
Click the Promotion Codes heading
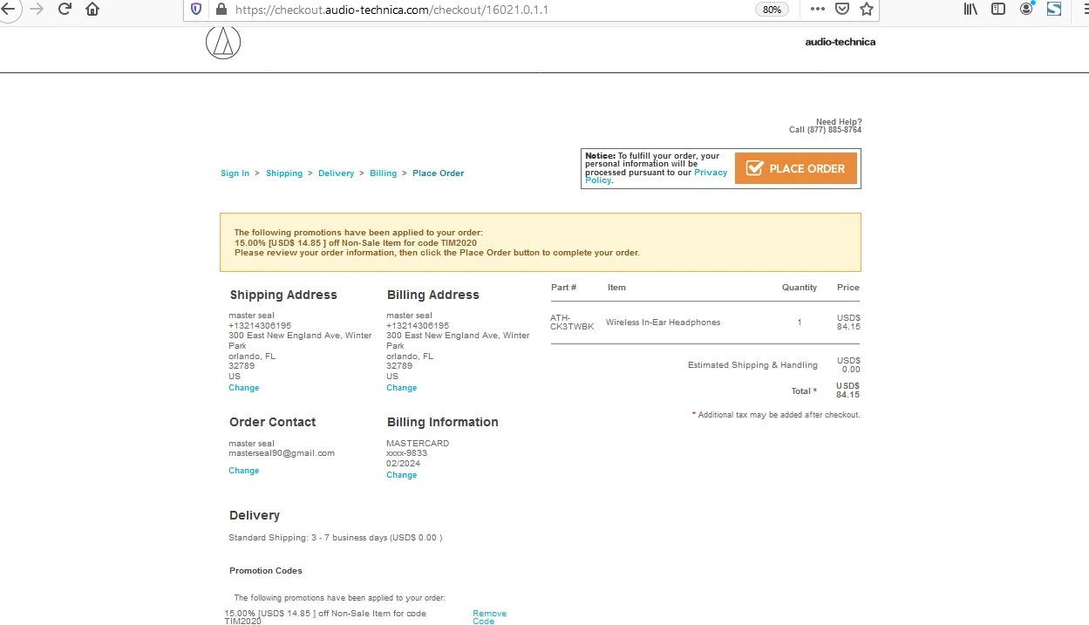pos(266,571)
